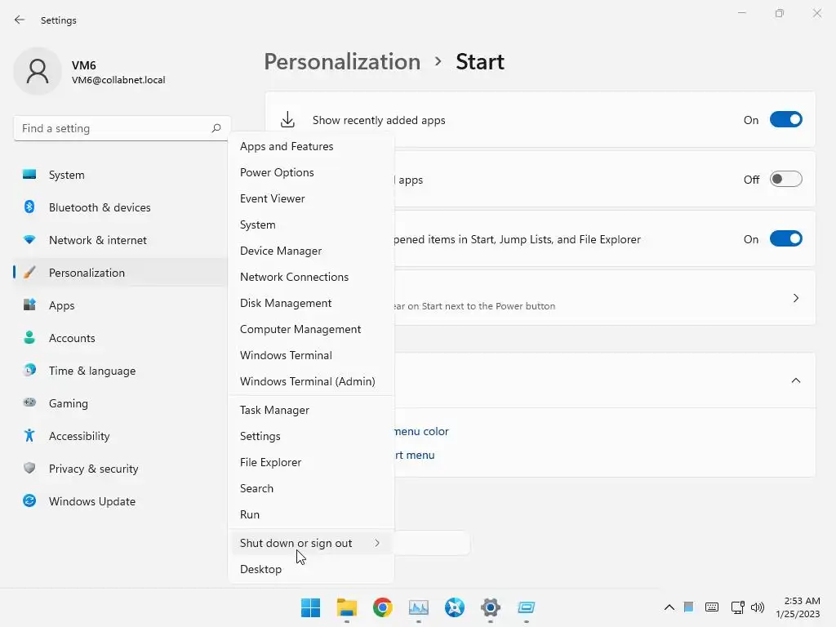Click the volume speaker tray icon
Screen dimensions: 836x627
pyautogui.click(x=758, y=607)
